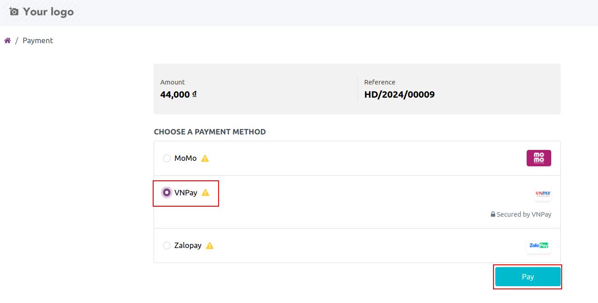
Task: Click the MoMo logo thumbnail
Action: point(538,158)
